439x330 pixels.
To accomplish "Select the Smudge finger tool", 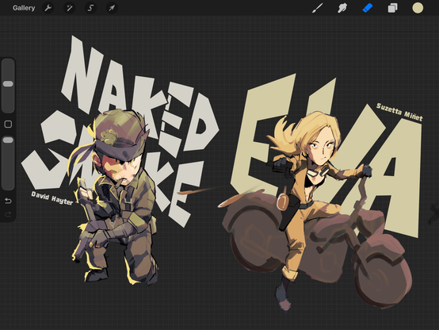I will click(342, 8).
